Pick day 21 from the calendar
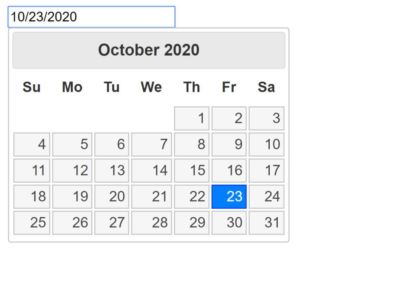The height and width of the screenshot is (289, 411). pos(151,196)
